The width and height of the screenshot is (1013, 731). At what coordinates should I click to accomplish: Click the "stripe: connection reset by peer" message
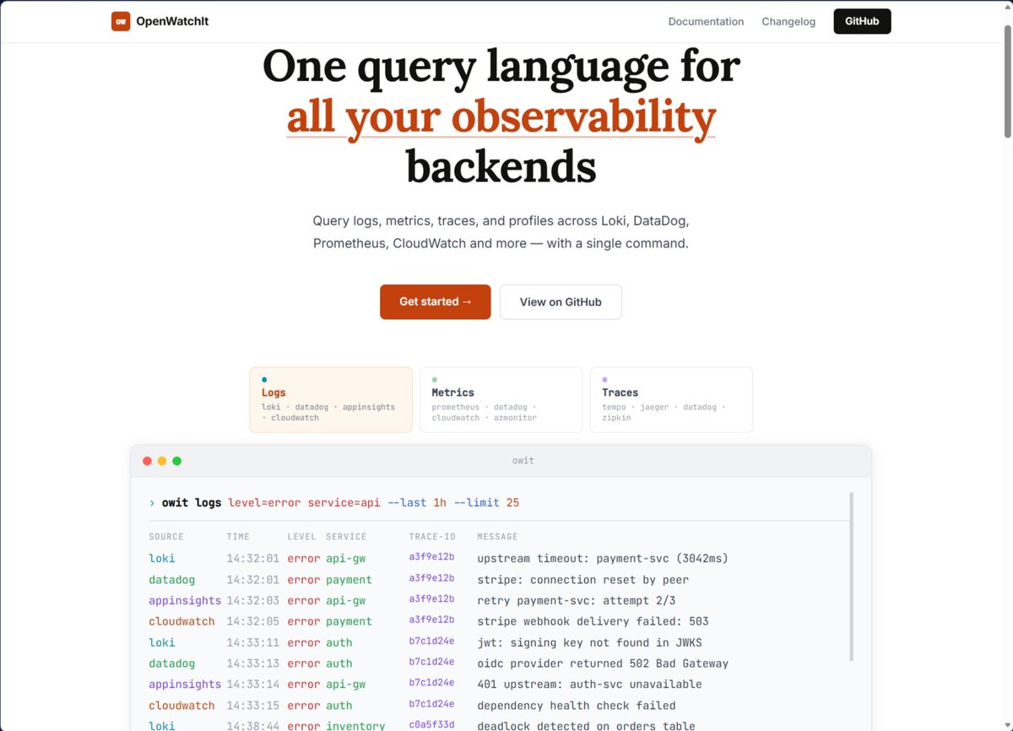point(583,580)
